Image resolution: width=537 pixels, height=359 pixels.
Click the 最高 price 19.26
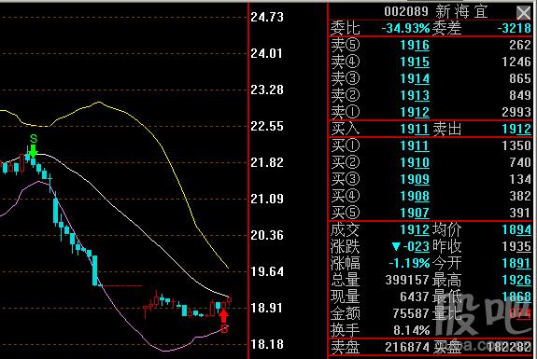tap(516, 280)
